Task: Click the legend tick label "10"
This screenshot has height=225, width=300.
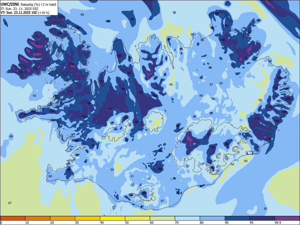Action: (27, 223)
